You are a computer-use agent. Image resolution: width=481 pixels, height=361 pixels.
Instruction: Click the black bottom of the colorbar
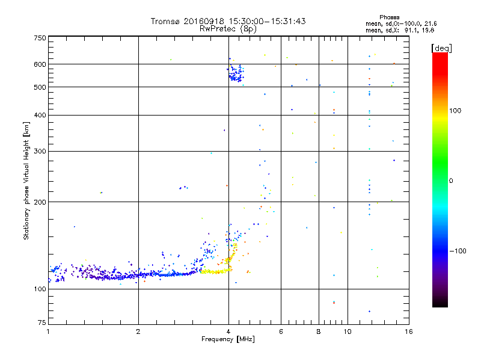pyautogui.click(x=440, y=303)
